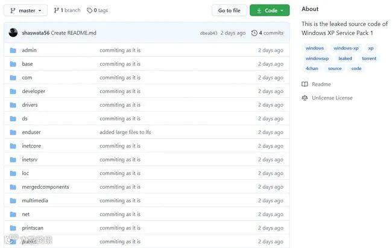392x248 pixels.
Task: Open the loc folder
Action: click(25, 173)
